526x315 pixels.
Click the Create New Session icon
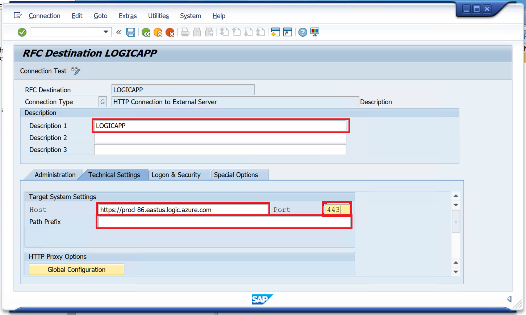[x=276, y=32]
